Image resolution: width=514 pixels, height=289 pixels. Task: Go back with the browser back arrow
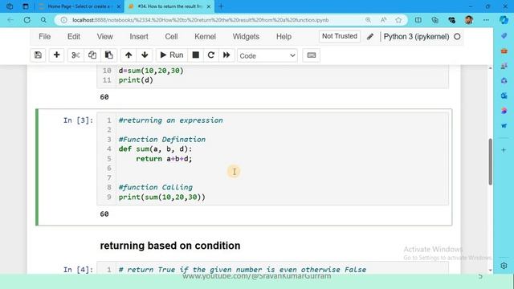tap(10, 20)
